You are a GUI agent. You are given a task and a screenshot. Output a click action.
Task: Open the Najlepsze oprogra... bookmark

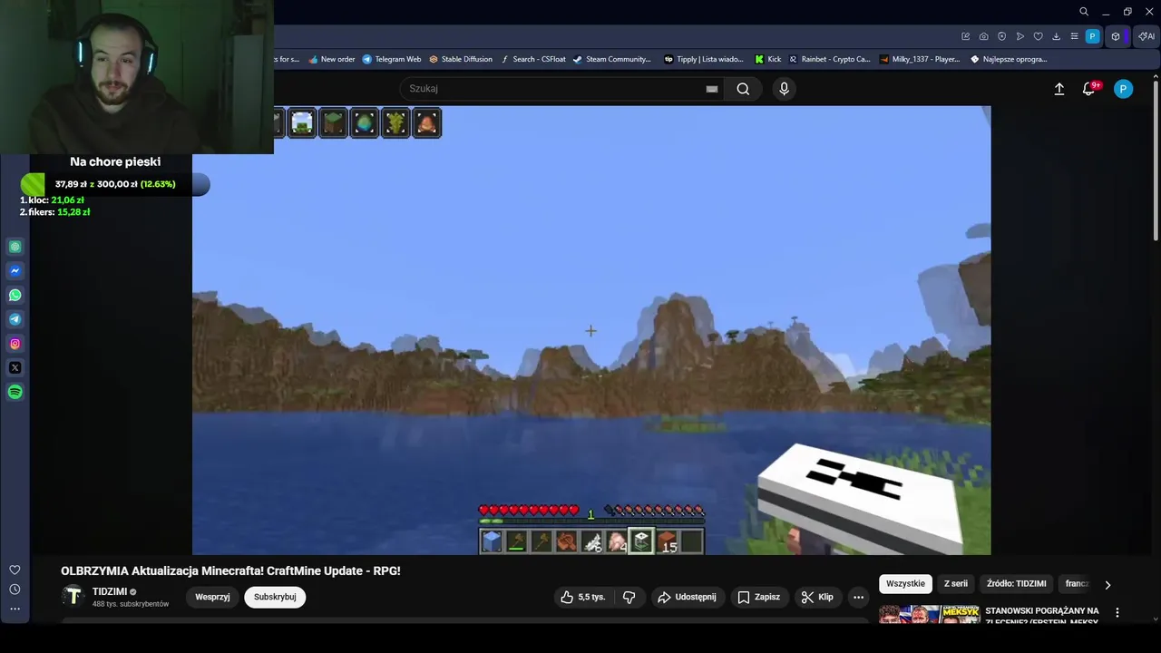pyautogui.click(x=1009, y=59)
